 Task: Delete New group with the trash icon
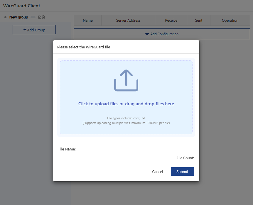(43, 17)
